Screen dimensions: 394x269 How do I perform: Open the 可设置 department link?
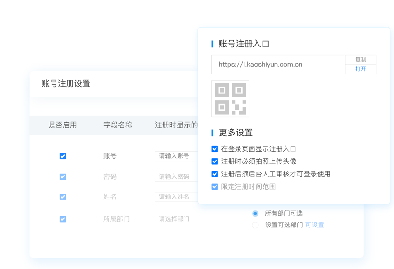coord(314,225)
